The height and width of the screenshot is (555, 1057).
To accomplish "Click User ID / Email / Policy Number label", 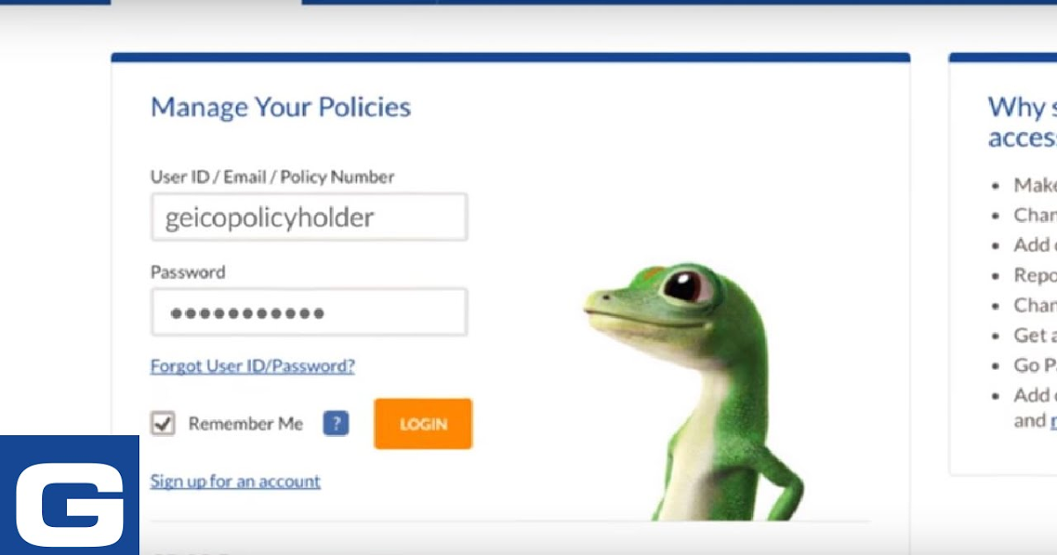I will [x=272, y=177].
